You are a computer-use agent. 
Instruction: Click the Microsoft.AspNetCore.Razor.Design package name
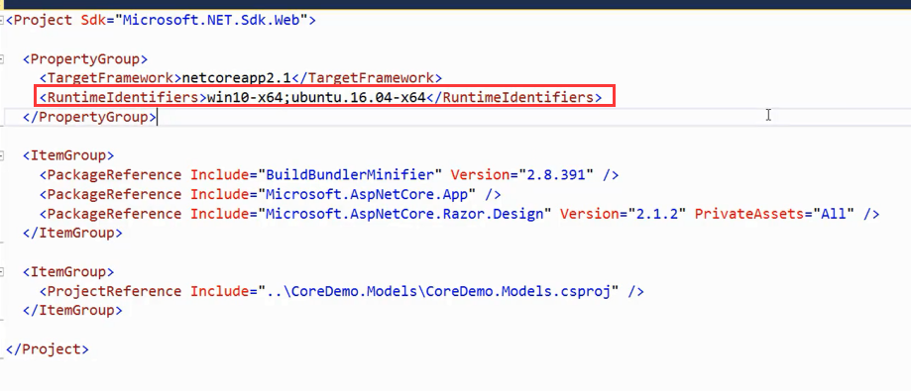coord(405,214)
